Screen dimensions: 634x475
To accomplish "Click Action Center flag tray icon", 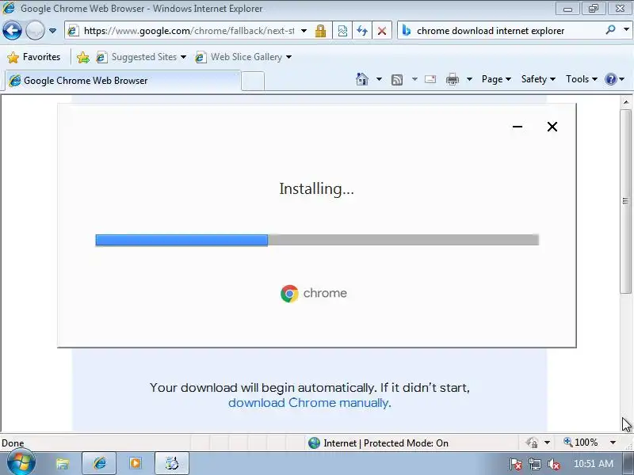I will click(x=516, y=465).
